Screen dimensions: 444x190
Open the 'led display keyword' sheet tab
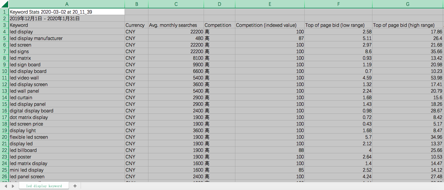tap(44, 186)
